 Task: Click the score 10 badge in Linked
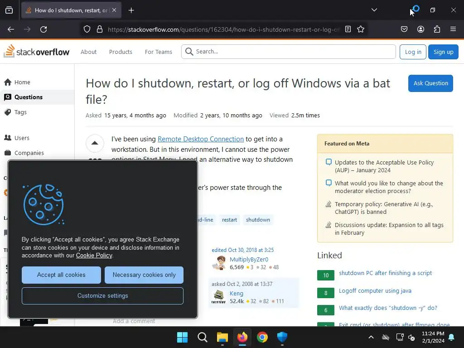click(x=325, y=275)
